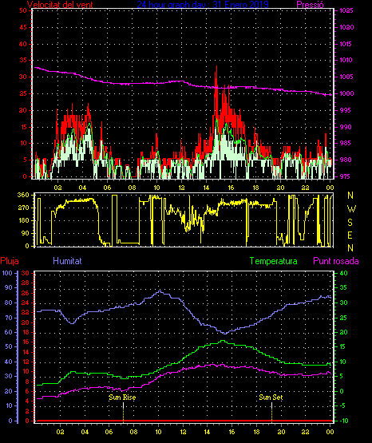The image size is (372, 443).
Task: Click the 270 wind direction value
Action: click(23, 208)
